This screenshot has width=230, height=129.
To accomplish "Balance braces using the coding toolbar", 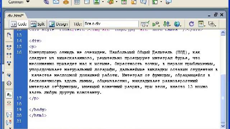I will click(x=9, y=83).
